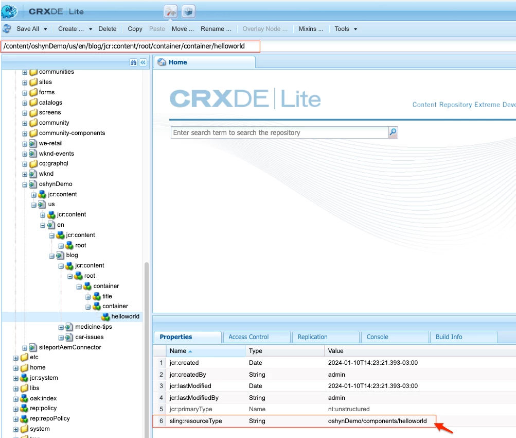
Task: Click the sites folder icon
Action: (33, 82)
